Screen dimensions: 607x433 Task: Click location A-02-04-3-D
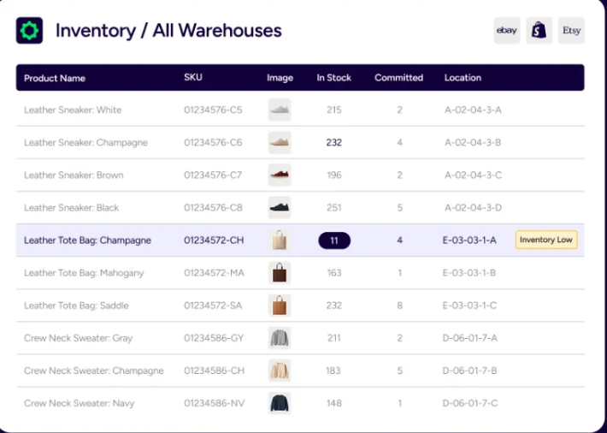pos(473,208)
